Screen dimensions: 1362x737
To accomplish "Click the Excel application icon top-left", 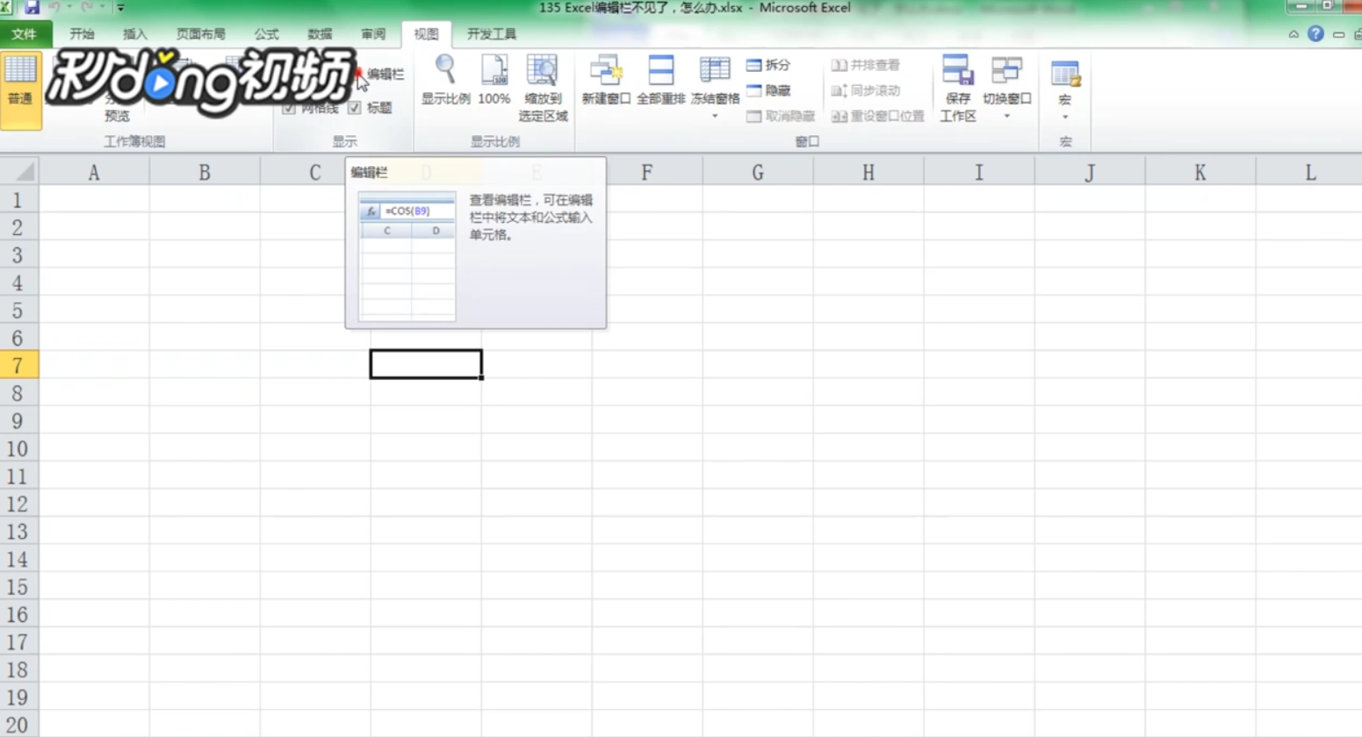I will [x=6, y=7].
